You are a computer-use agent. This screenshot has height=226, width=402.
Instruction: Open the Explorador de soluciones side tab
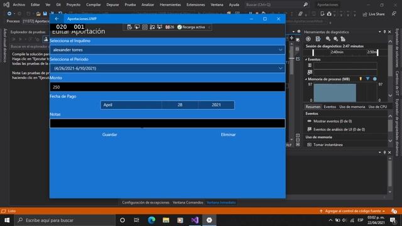(397, 48)
